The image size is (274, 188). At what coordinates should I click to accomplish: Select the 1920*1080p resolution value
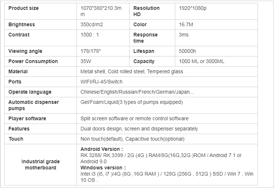pyautogui.click(x=193, y=8)
